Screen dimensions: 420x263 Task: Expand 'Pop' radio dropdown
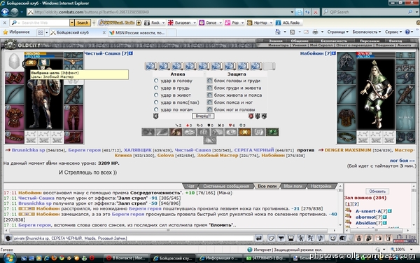[x=243, y=23]
